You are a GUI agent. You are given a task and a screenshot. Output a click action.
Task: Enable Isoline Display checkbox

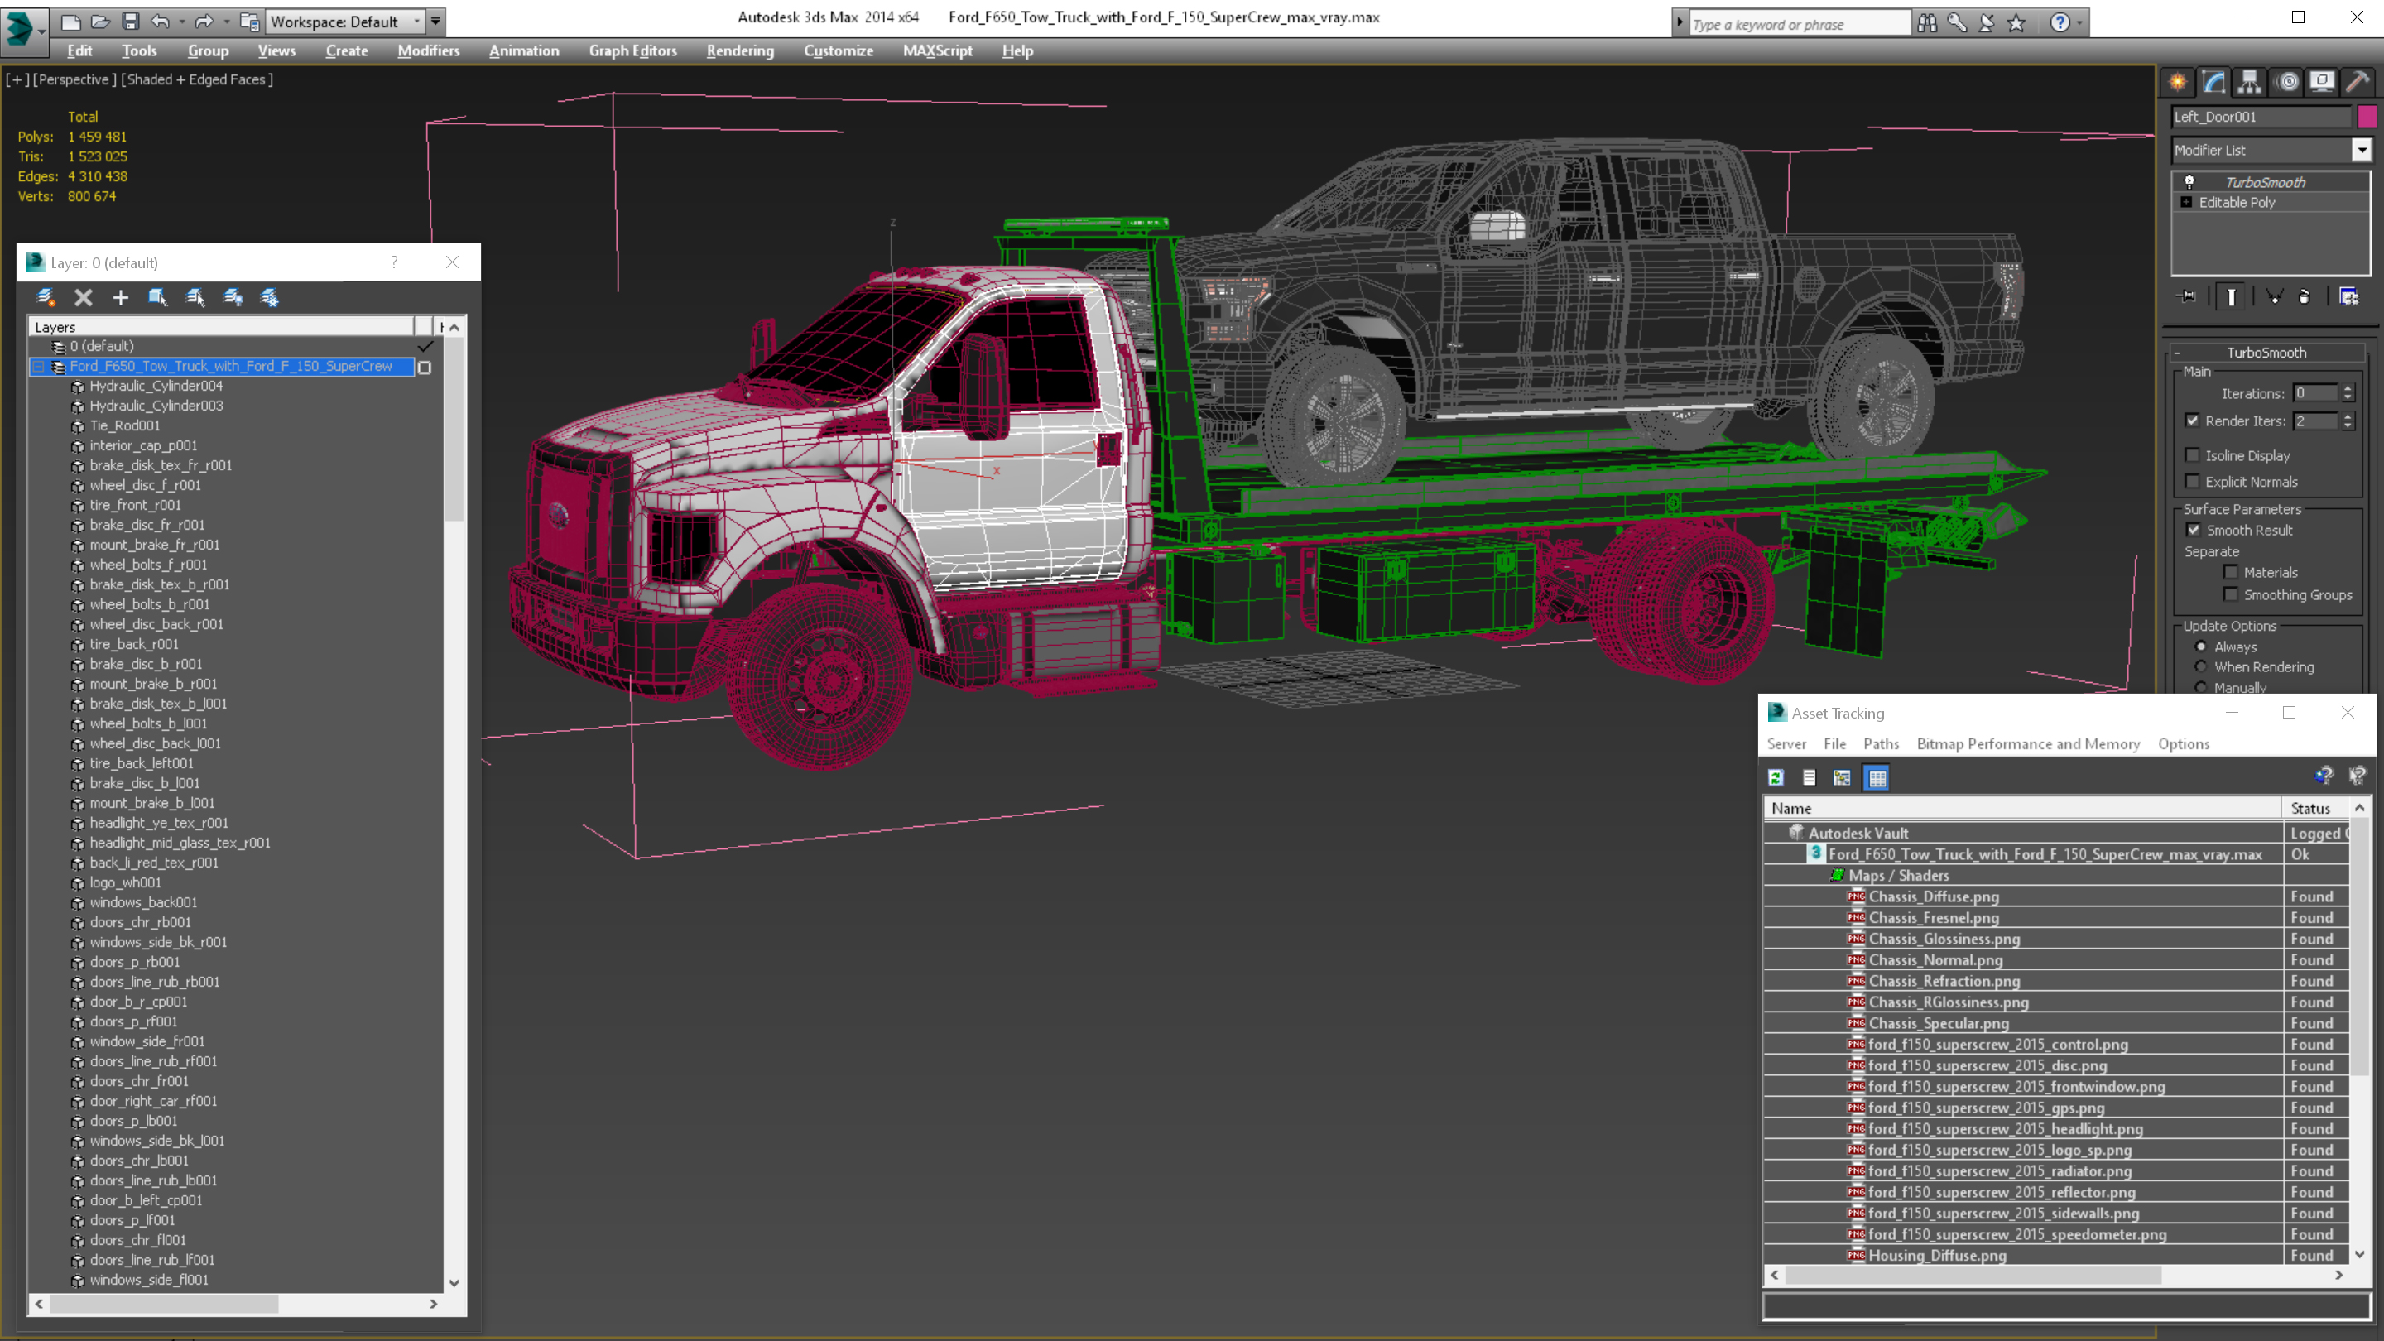pyautogui.click(x=2193, y=454)
